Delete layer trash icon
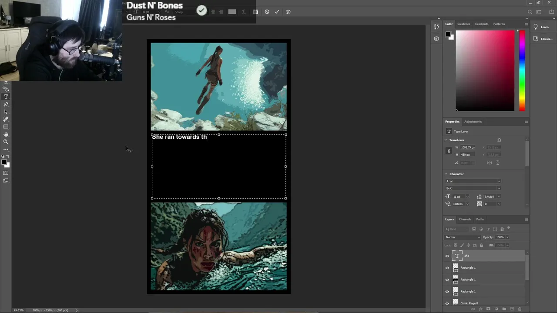 [x=520, y=309]
